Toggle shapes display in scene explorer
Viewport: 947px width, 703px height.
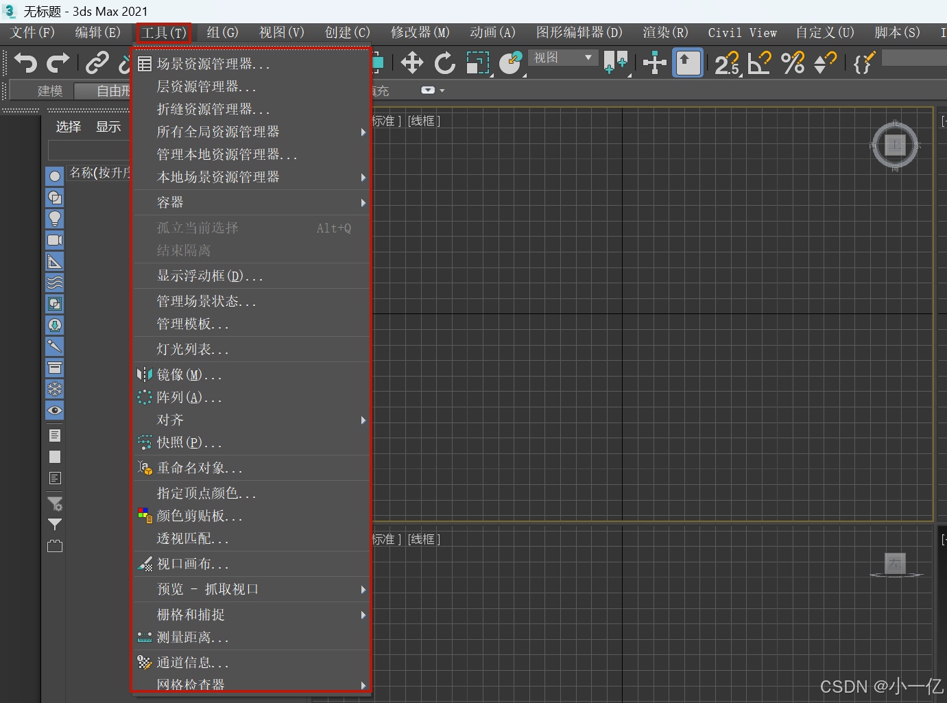(x=55, y=198)
